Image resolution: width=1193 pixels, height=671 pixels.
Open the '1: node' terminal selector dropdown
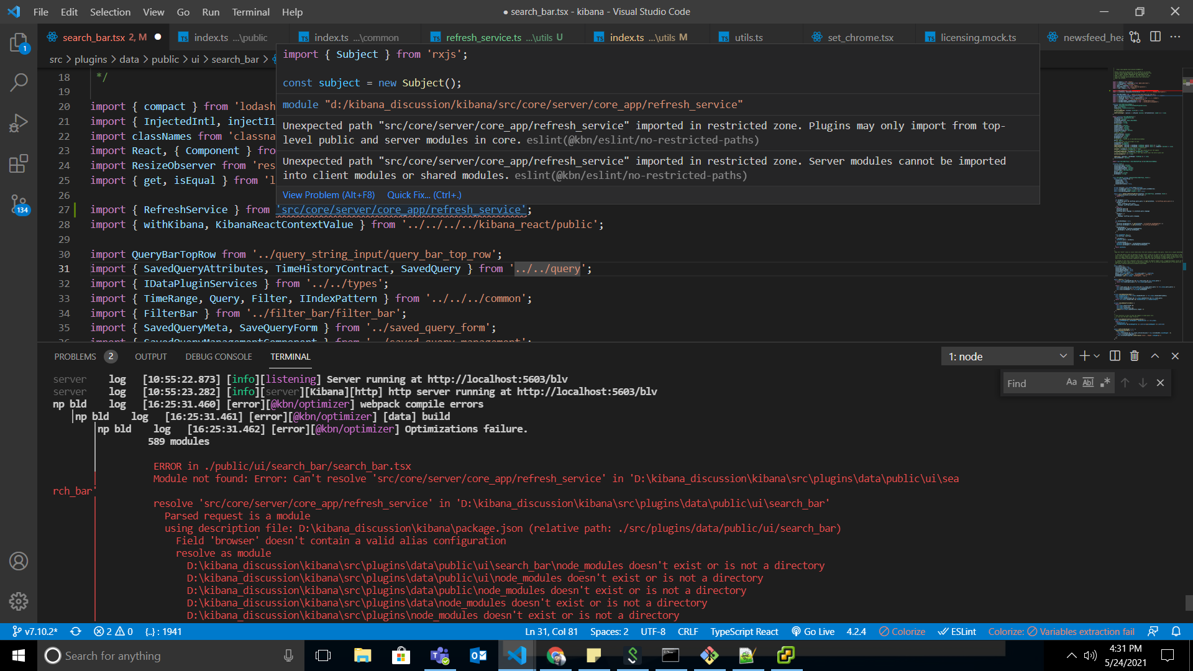[x=1007, y=357]
